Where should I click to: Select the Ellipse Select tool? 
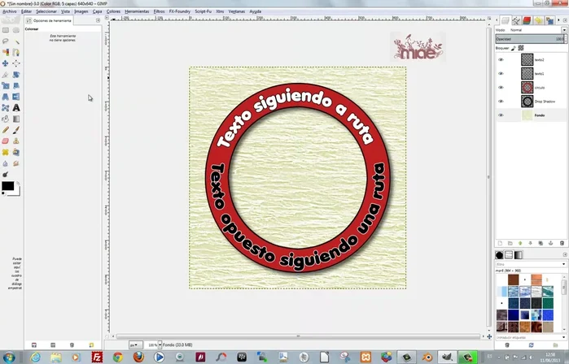17,29
